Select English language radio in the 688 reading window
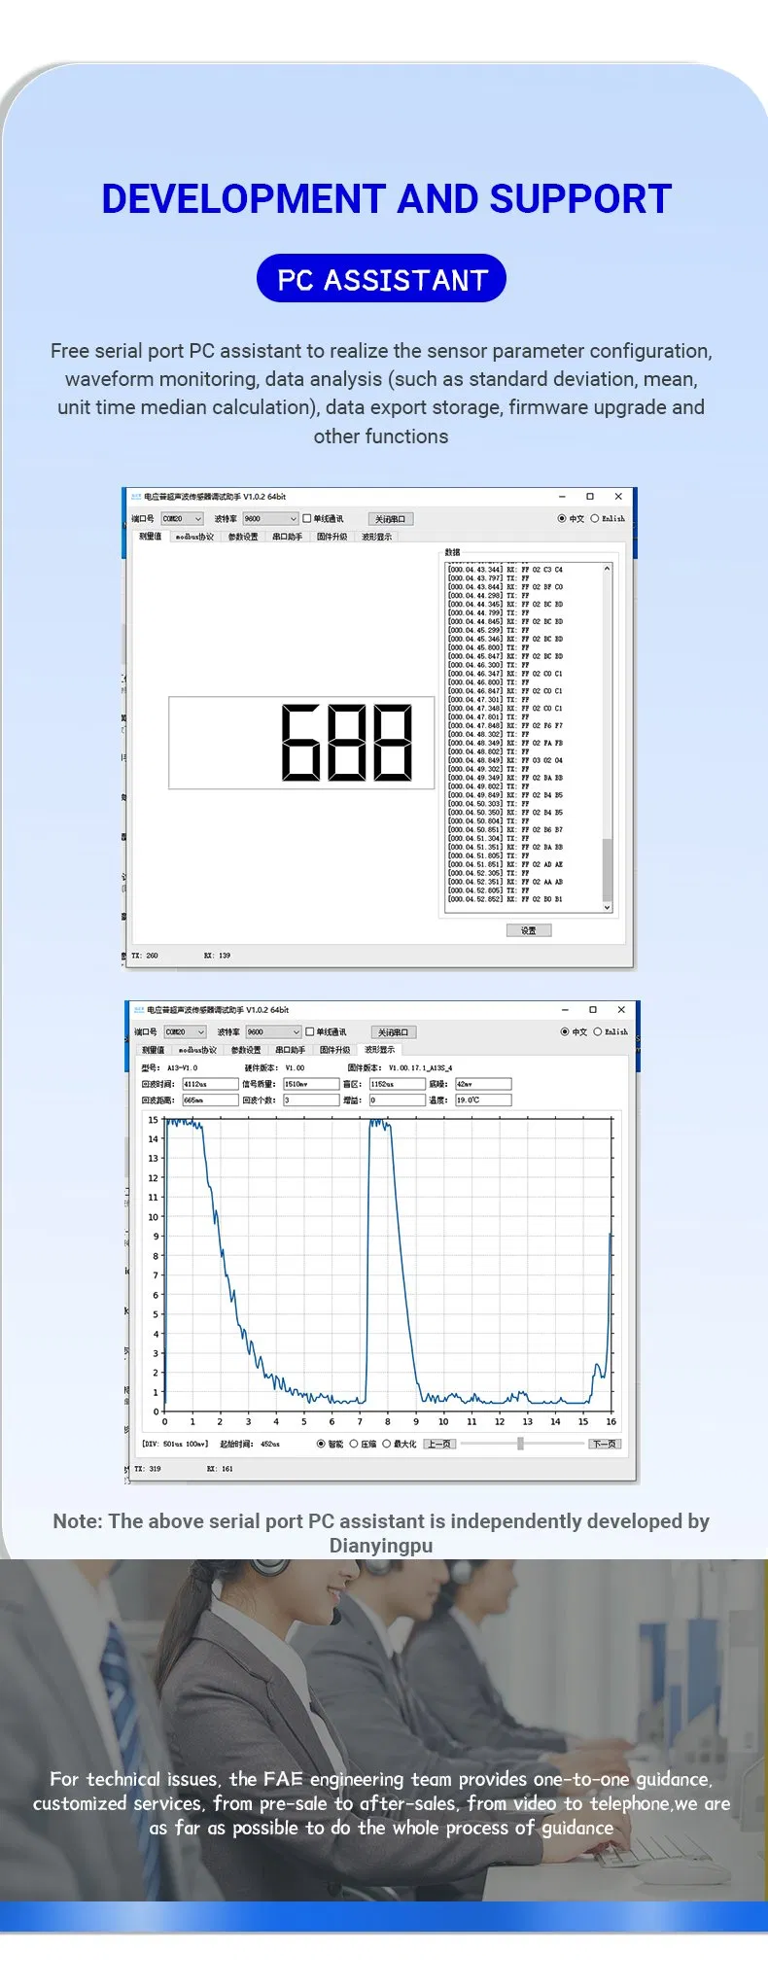 tap(595, 518)
